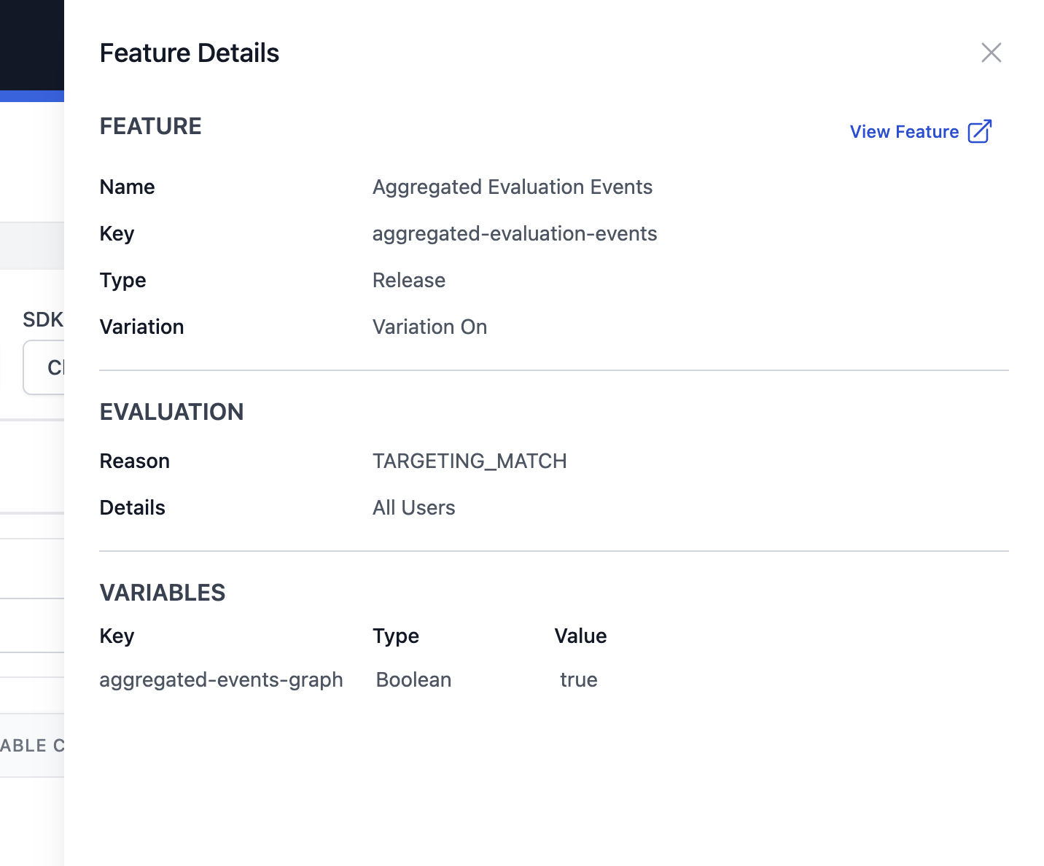Open the partially hidden SDK dropdown box
Viewport: 1044px width, 866px height.
point(45,367)
